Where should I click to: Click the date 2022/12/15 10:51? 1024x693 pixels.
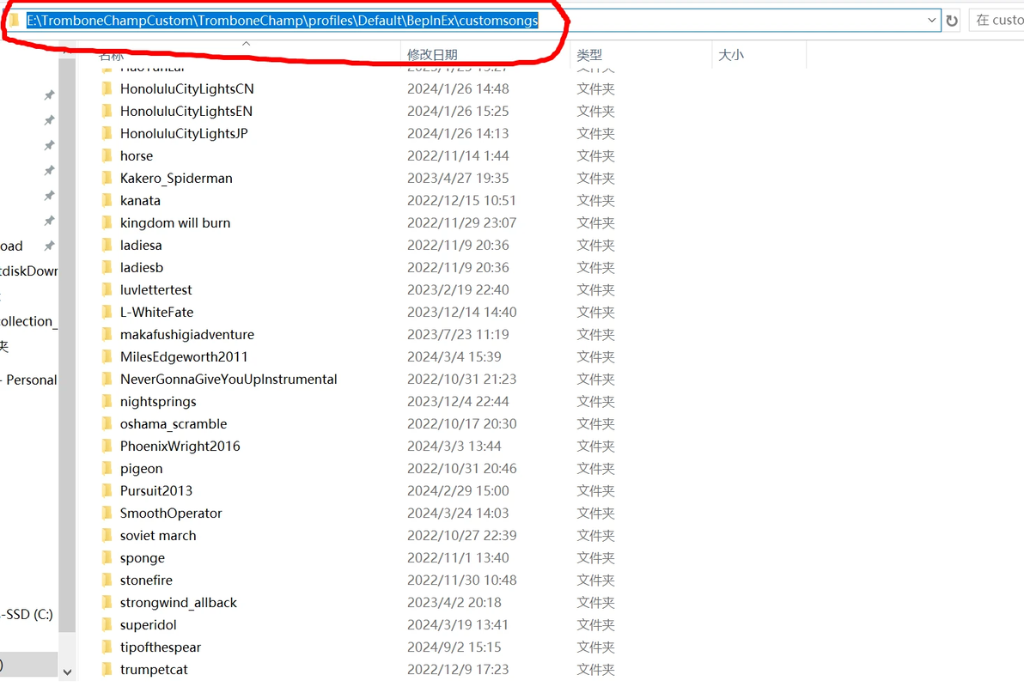[x=461, y=200]
